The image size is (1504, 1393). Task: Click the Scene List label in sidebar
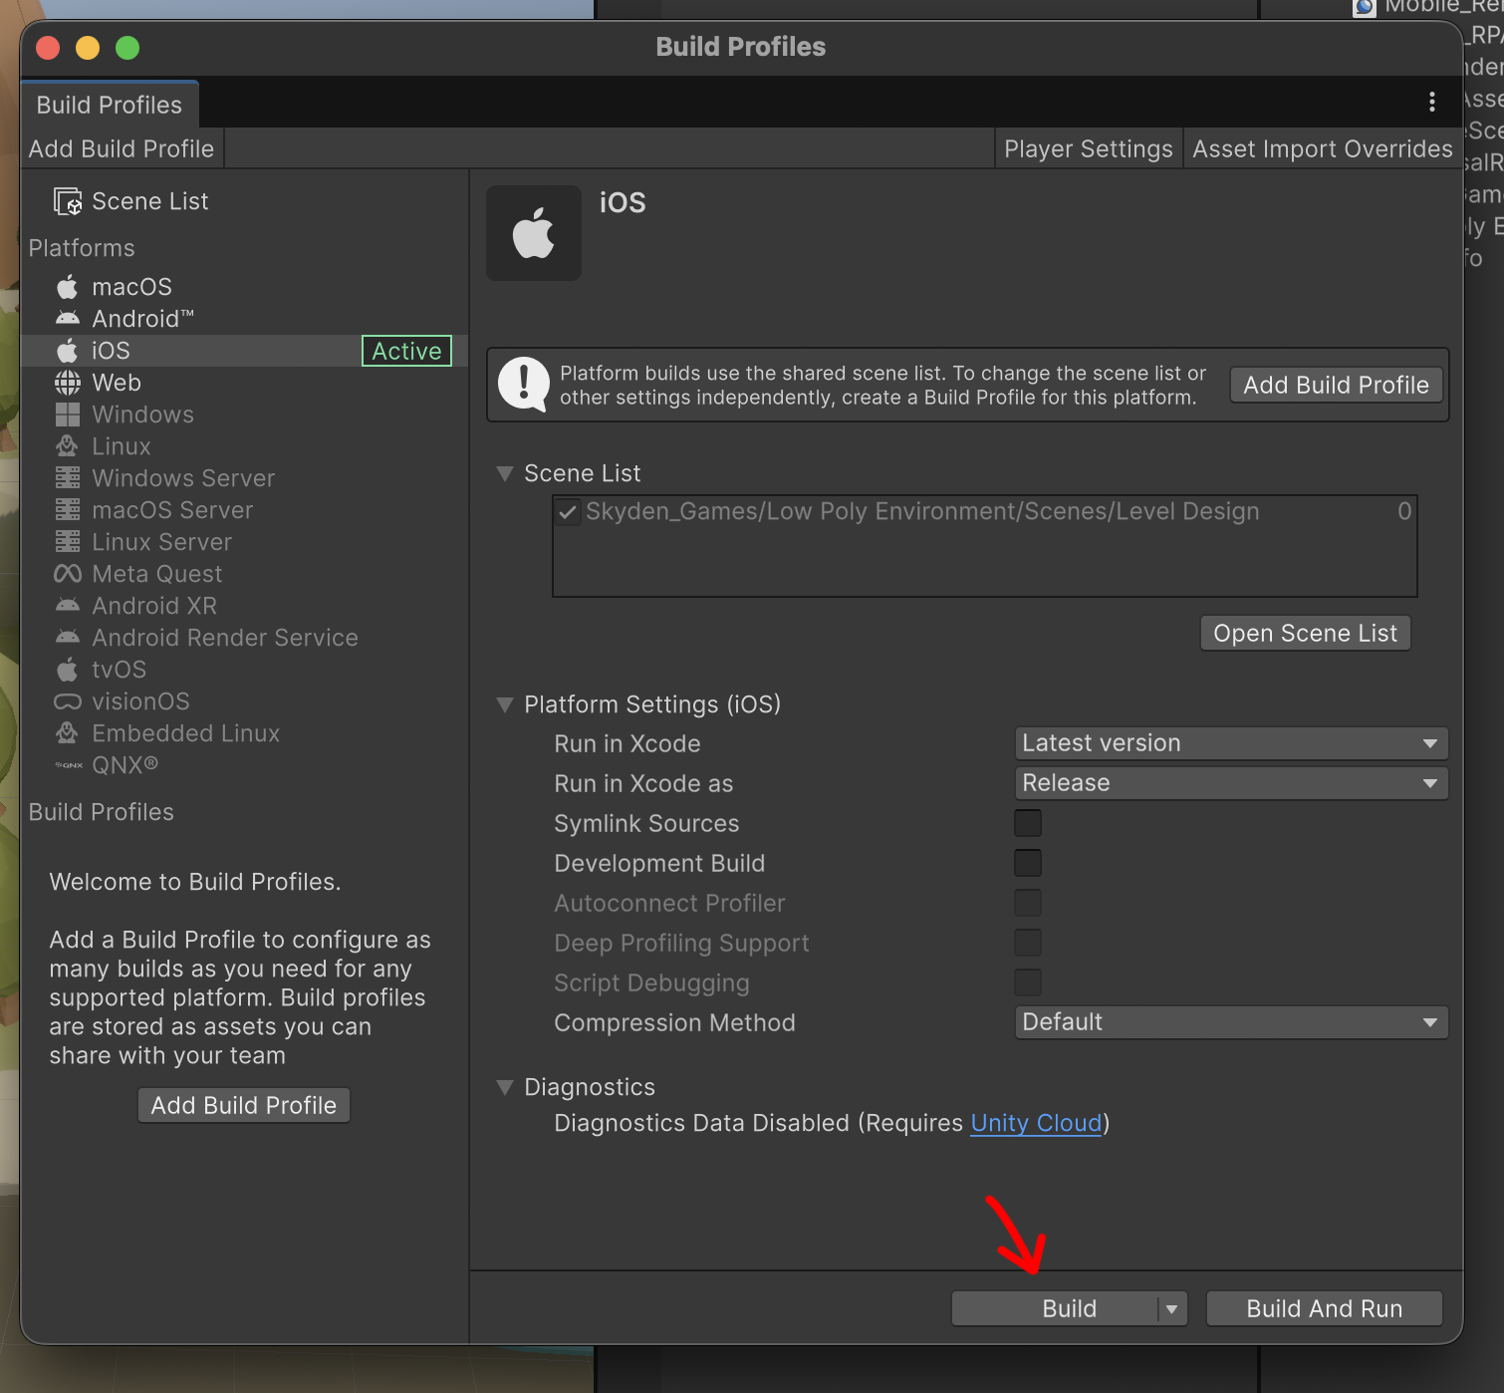click(x=150, y=201)
